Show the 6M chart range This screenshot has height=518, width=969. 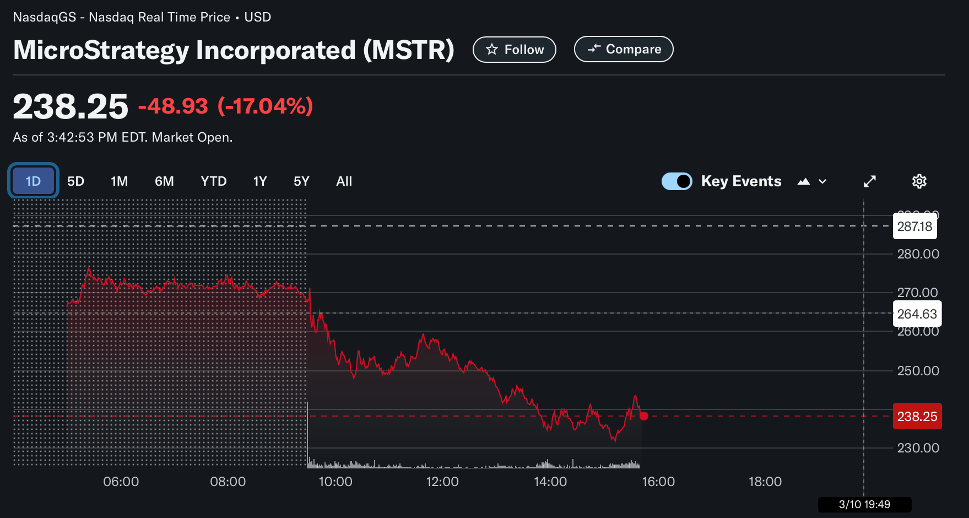(164, 181)
